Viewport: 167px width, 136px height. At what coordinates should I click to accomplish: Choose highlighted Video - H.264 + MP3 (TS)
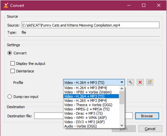pos(91,96)
